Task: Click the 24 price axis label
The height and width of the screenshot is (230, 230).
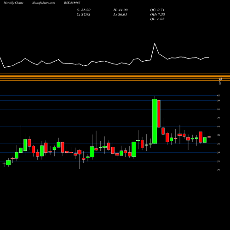Action: [218, 161]
